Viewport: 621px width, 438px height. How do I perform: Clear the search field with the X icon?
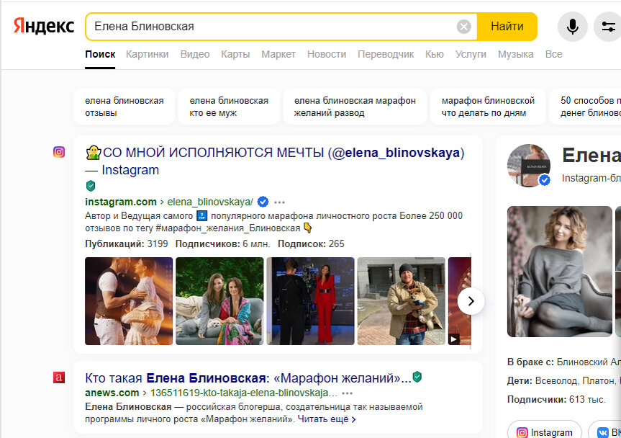point(463,27)
